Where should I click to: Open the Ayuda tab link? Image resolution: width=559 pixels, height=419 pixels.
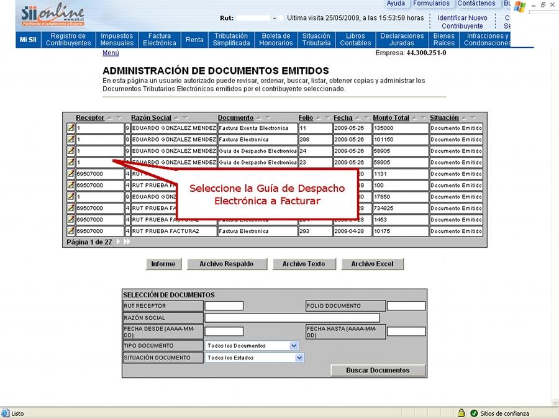(x=396, y=3)
